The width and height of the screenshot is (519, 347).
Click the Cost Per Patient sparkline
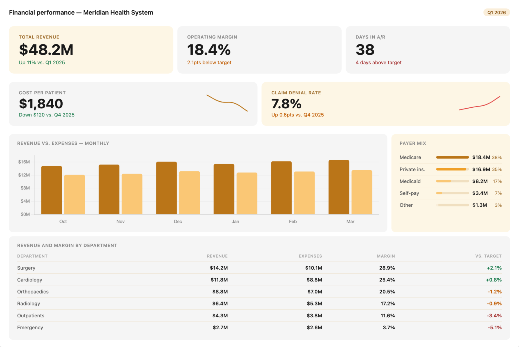(x=227, y=103)
